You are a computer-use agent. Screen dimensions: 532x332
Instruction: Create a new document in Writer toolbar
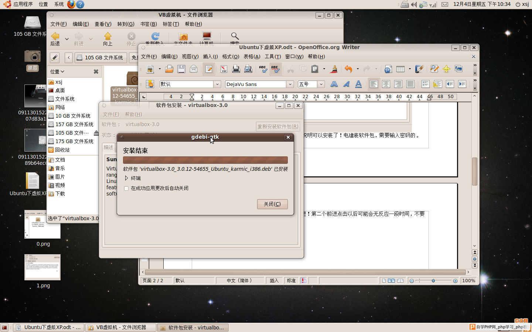[150, 69]
